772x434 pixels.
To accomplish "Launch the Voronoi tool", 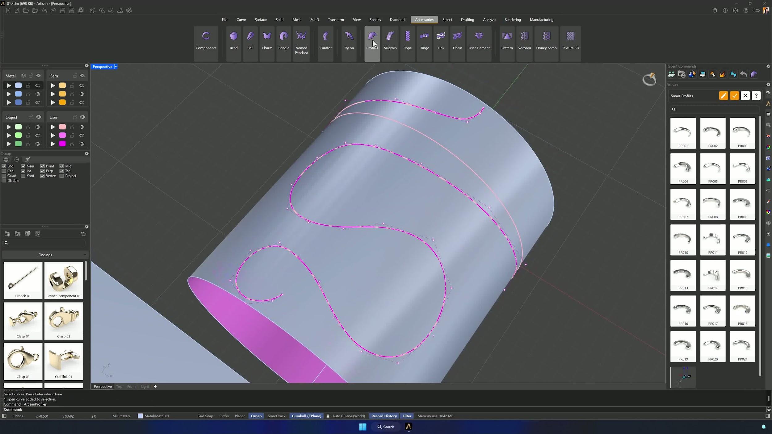I will click(x=524, y=44).
